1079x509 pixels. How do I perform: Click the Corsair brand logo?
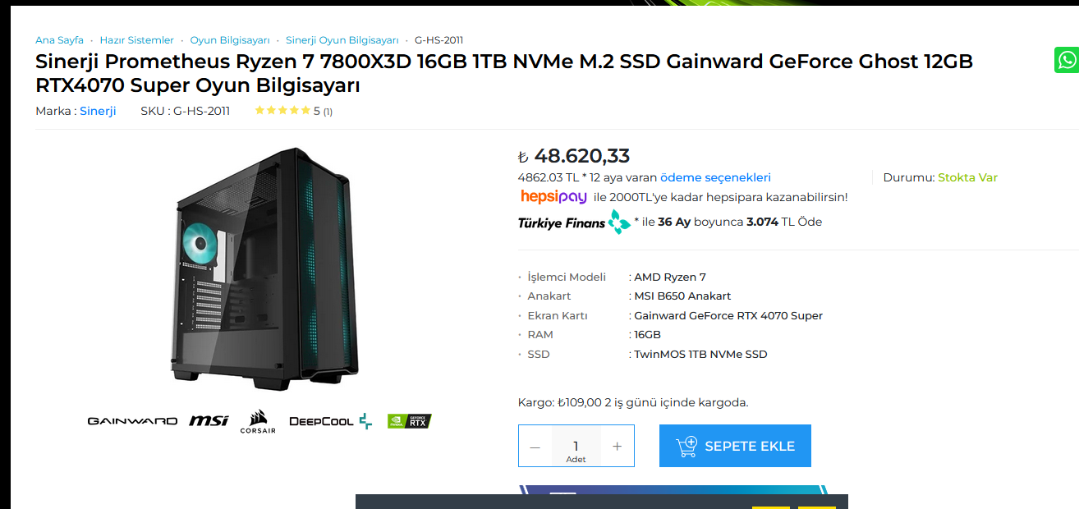[x=258, y=421]
